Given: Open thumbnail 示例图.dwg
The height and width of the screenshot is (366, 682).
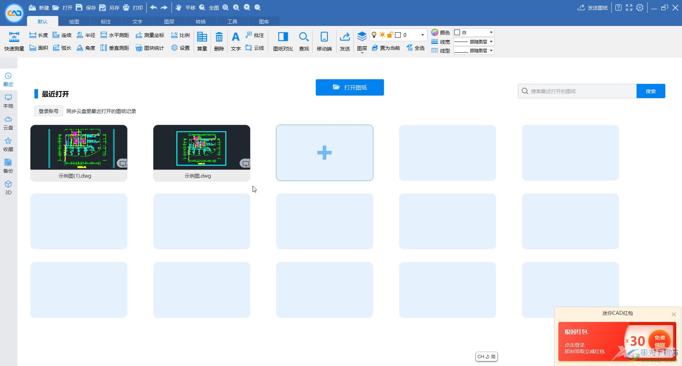Looking at the screenshot, I should point(202,153).
